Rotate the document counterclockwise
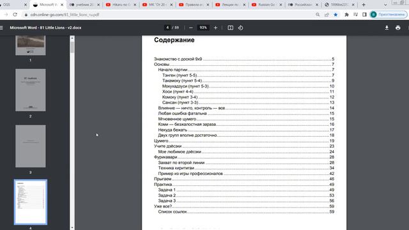This screenshot has height=230, width=409. [x=240, y=27]
